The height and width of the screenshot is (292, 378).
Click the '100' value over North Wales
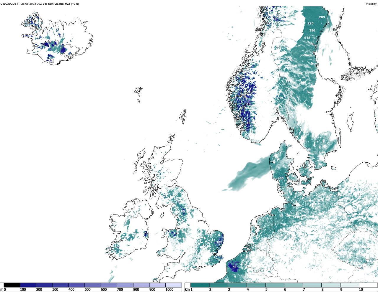[176, 233]
